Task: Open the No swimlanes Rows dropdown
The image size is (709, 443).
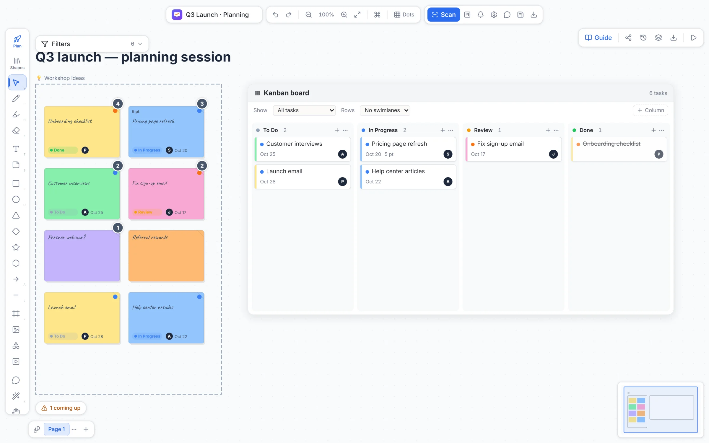Action: [385, 110]
